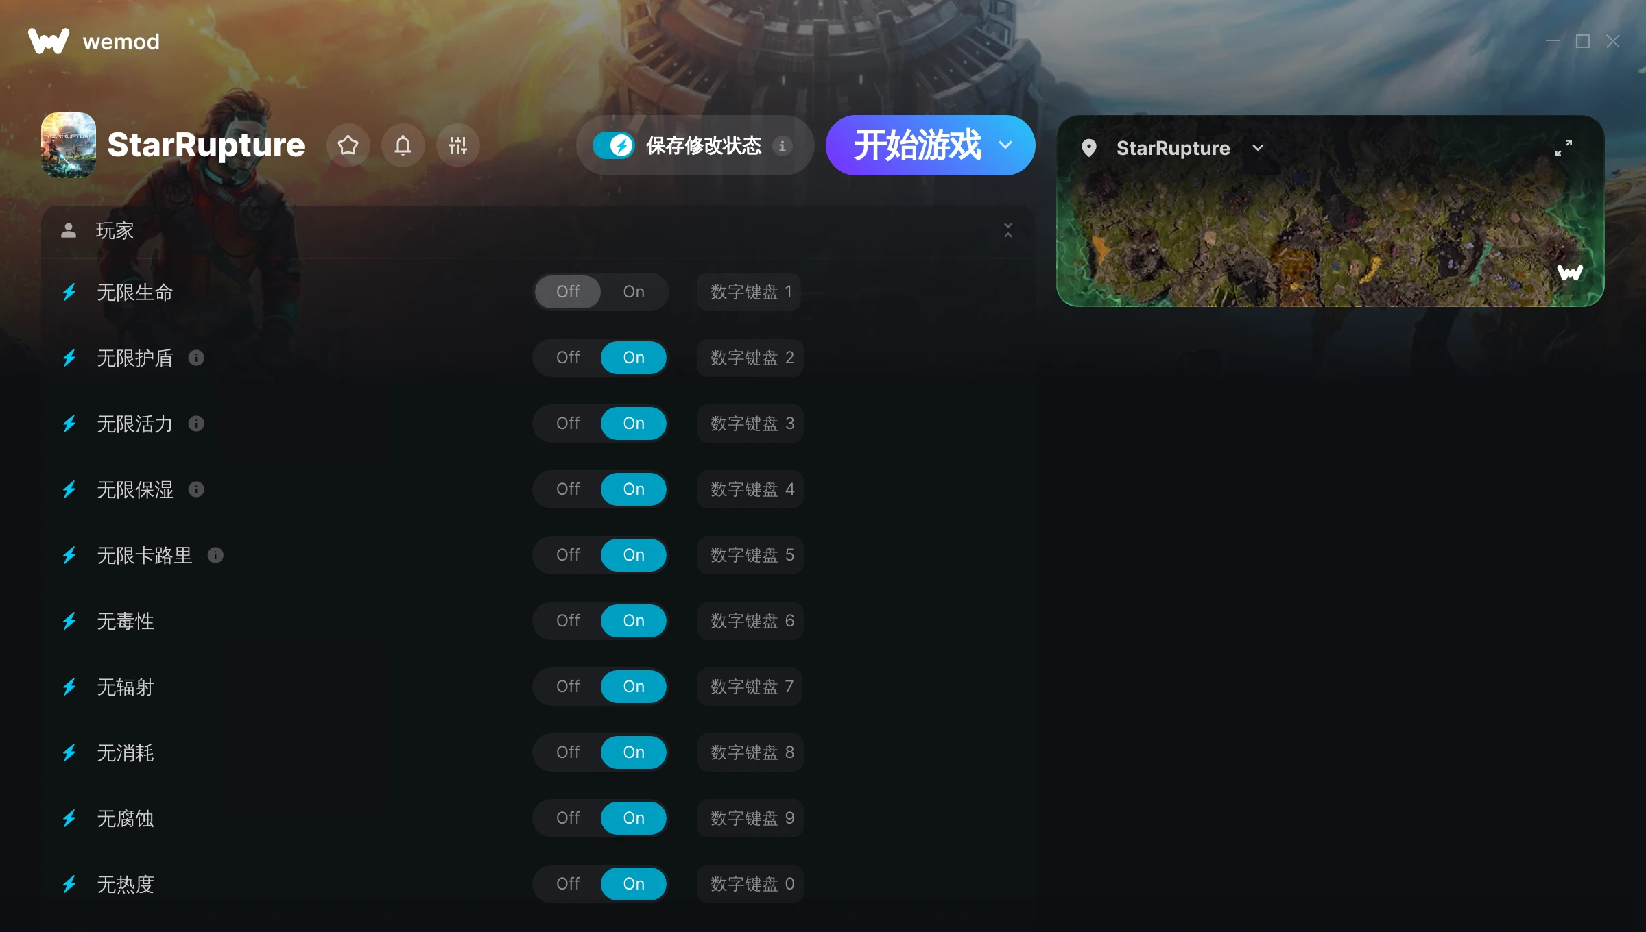Open the mod settings sliders icon
1646x932 pixels.
click(458, 145)
